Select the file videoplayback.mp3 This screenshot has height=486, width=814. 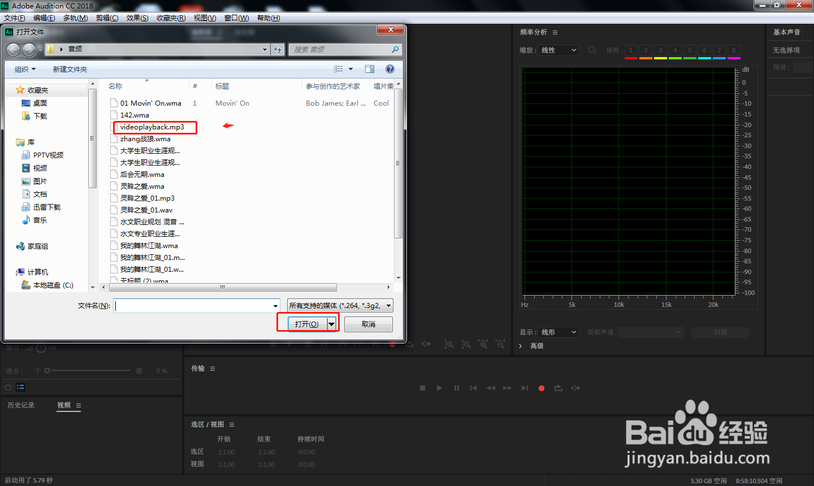pos(152,127)
